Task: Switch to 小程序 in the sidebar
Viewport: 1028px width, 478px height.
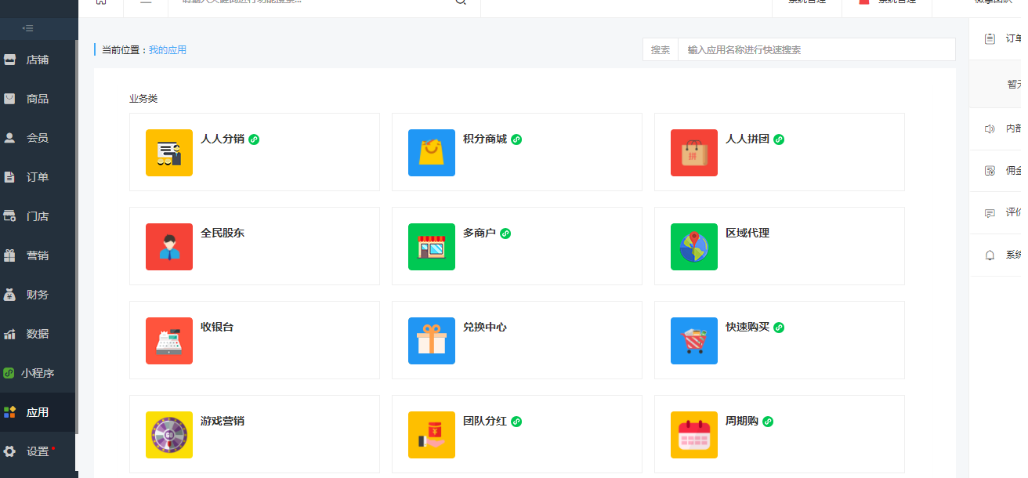Action: pyautogui.click(x=35, y=373)
